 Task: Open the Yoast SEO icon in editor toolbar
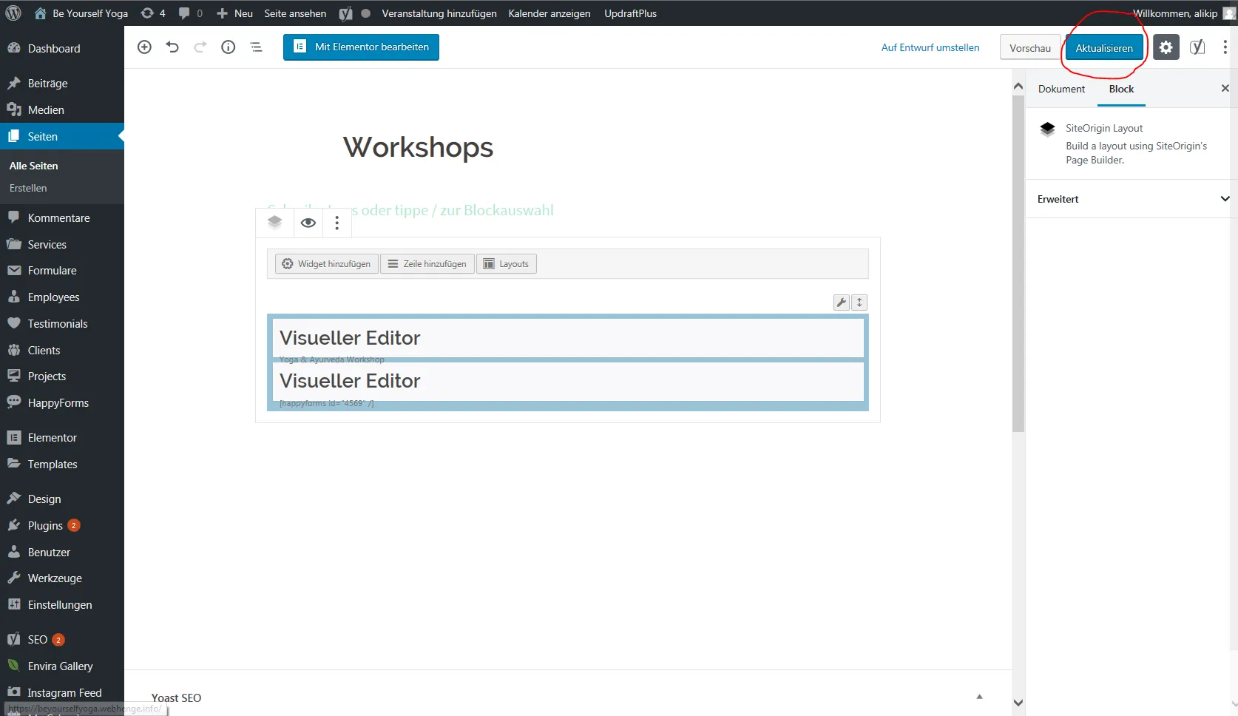(1197, 47)
